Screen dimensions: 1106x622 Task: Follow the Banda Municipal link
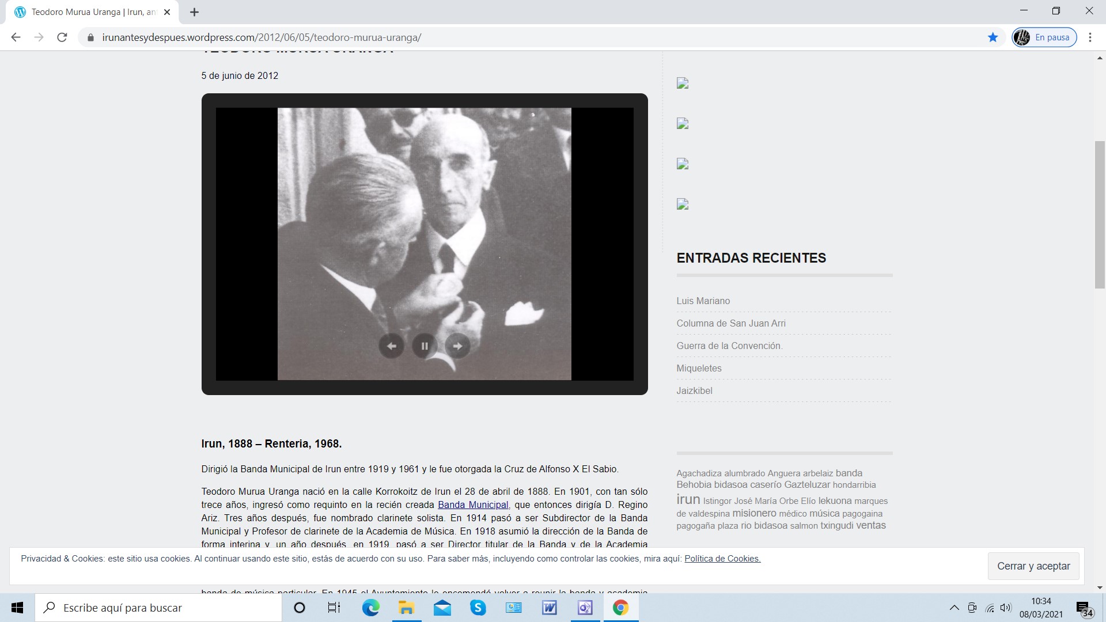point(473,505)
